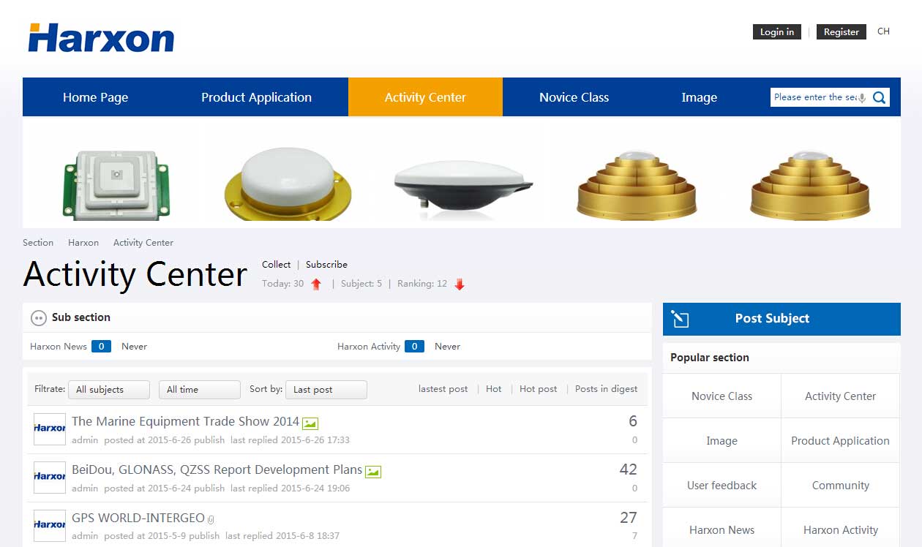
Task: Click the red up arrow beside Today
Action: [x=316, y=284]
